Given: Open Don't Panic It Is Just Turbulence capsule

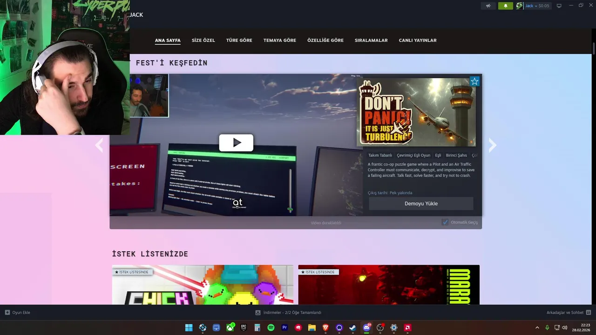Looking at the screenshot, I should [x=416, y=112].
